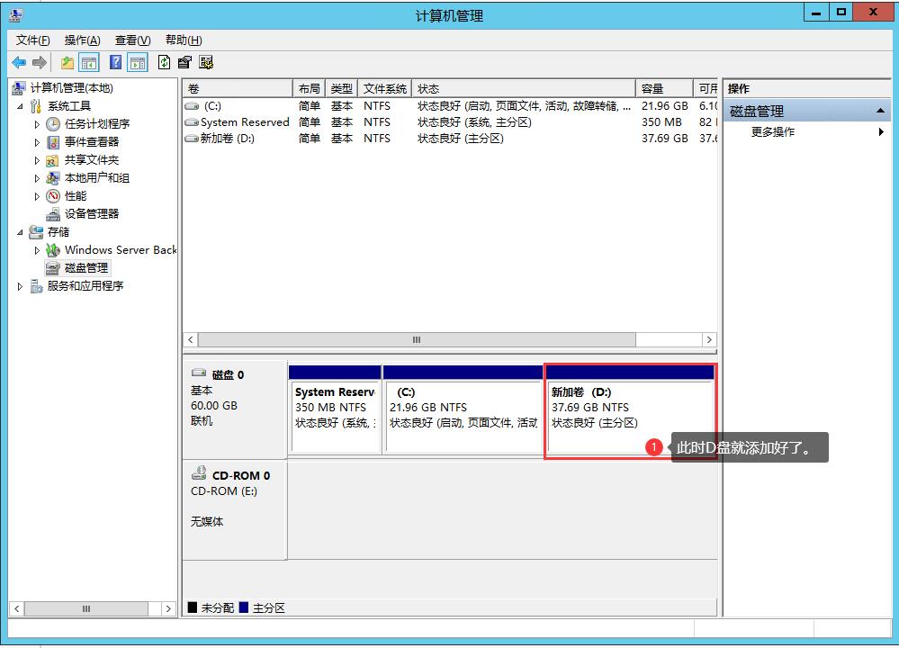Select the CD-ROM 0 drive box
This screenshot has height=648, width=899.
click(234, 508)
